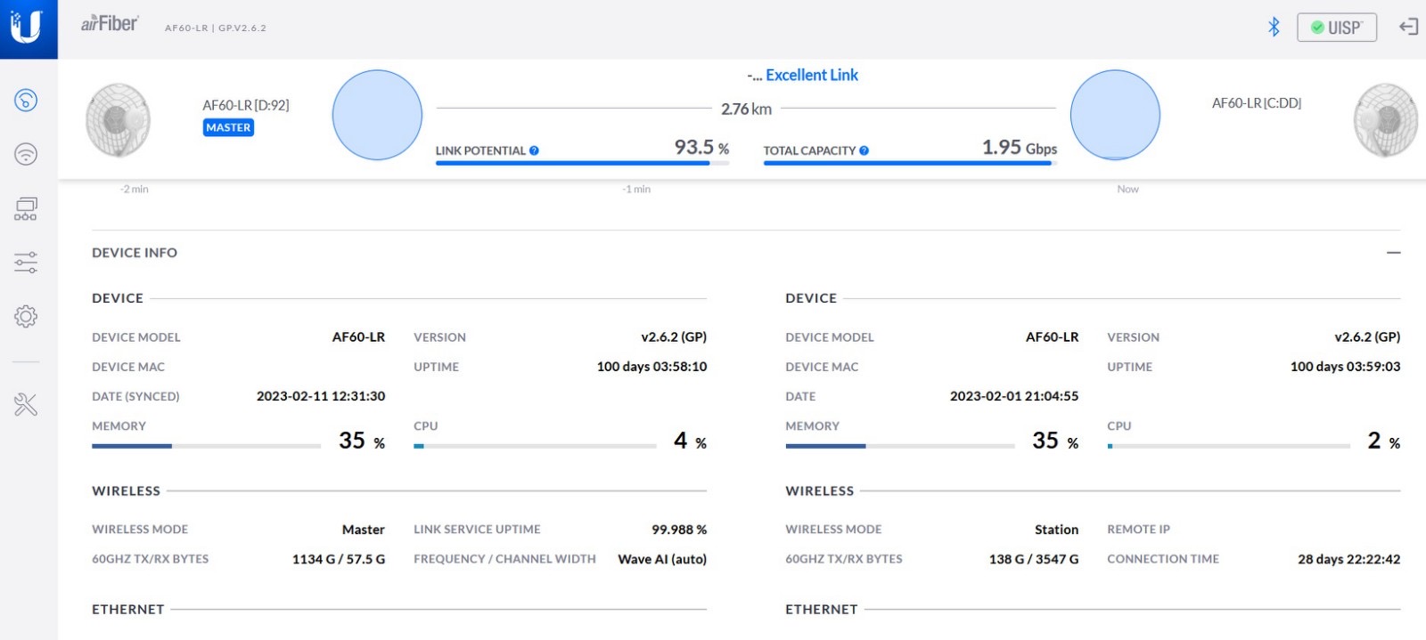The height and width of the screenshot is (640, 1426).
Task: Open the sliders configuration sidebar icon
Action: point(26,263)
